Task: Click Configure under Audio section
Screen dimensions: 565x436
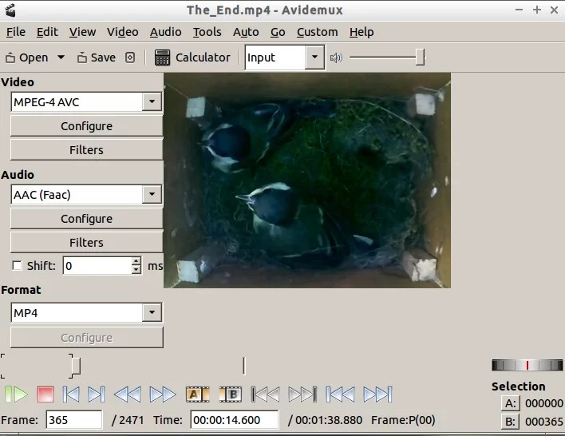Action: (x=86, y=219)
